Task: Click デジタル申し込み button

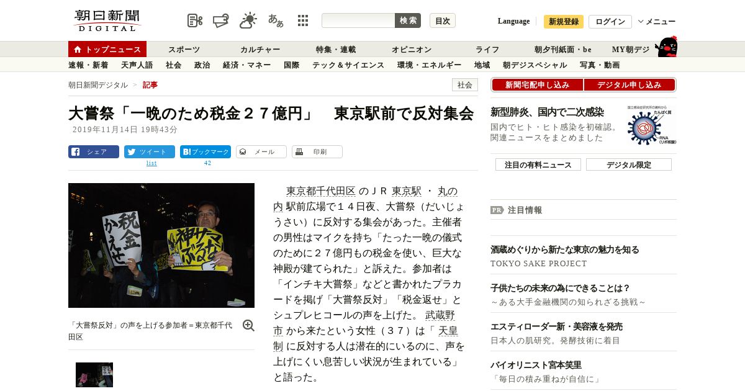Action: click(630, 85)
